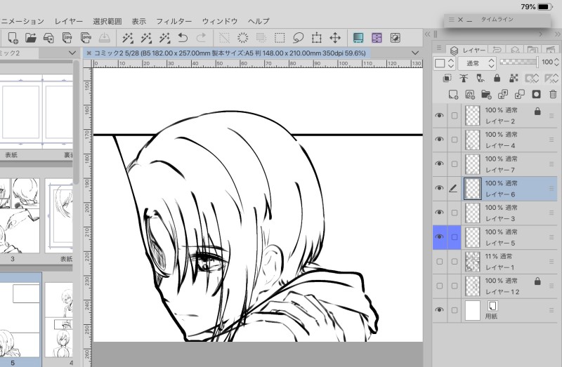This screenshot has height=367, width=562.
Task: Open page 3 thumbnail in page manager
Action: click(19, 215)
